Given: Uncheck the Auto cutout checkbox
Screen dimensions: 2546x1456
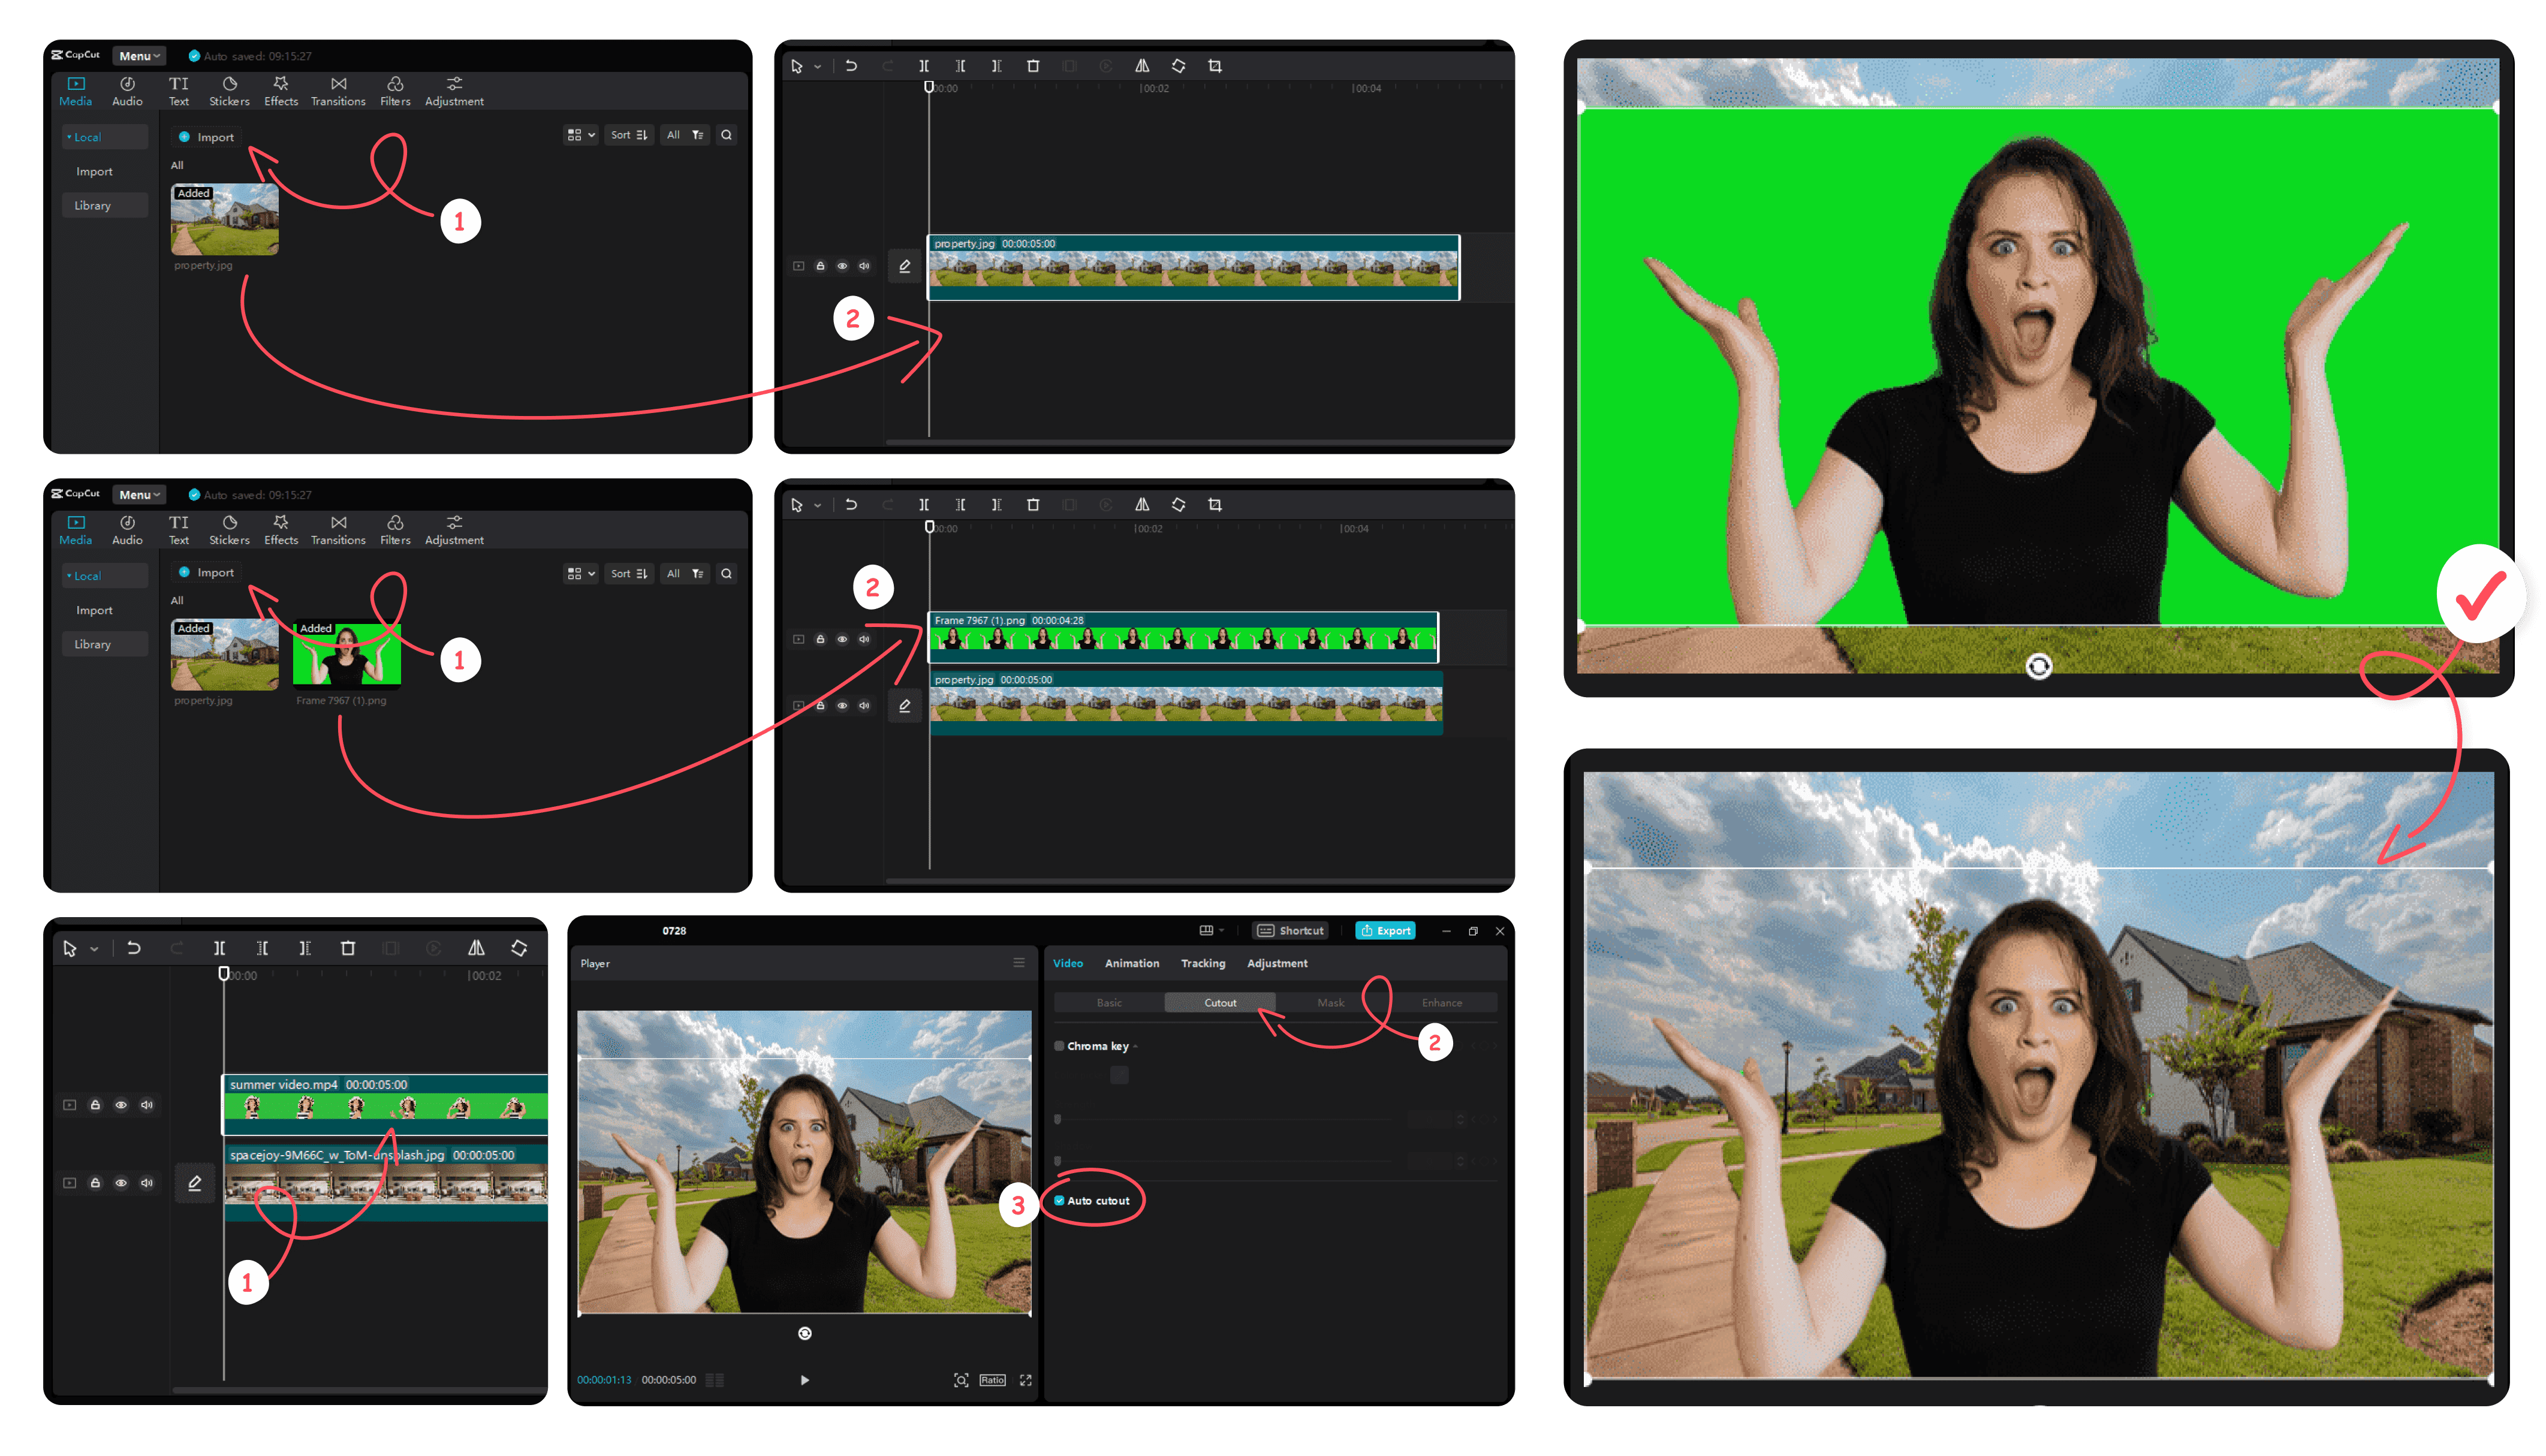Looking at the screenshot, I should coord(1059,1201).
